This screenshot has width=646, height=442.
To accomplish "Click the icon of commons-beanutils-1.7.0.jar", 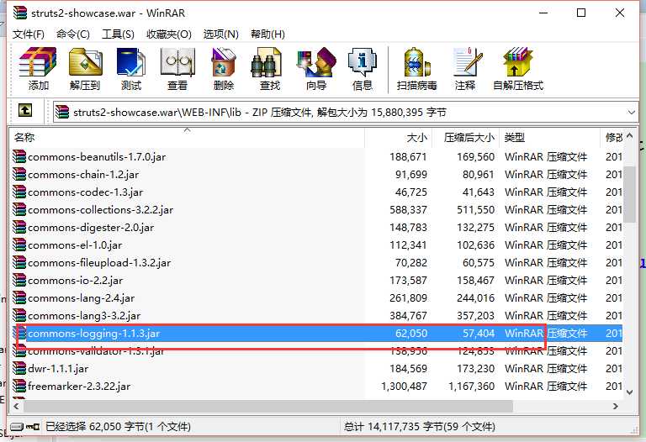I will 19,157.
